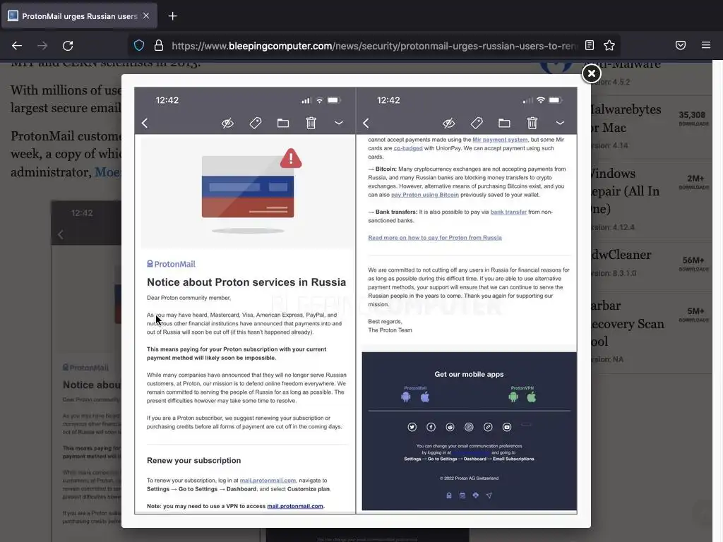
Task: Click the ProtonMail logo in the email
Action: pyautogui.click(x=171, y=264)
